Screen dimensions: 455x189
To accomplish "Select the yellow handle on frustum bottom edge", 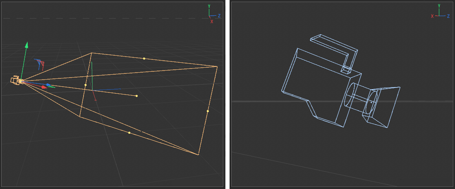I will pos(129,132).
